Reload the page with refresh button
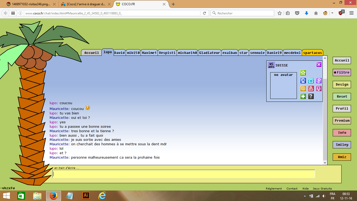357x201 pixels. coord(205,13)
